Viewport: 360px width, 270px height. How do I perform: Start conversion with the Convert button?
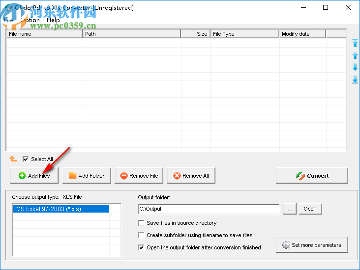312,176
